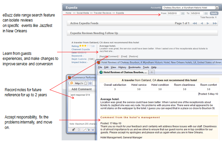Select the Hotel Reviews of Chateau Bourbon tab

coord(123,72)
